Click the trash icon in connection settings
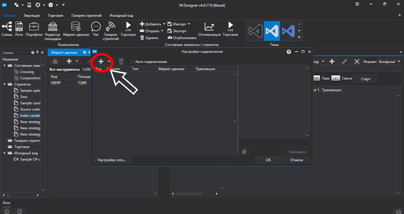The image size is (404, 214). click(121, 61)
